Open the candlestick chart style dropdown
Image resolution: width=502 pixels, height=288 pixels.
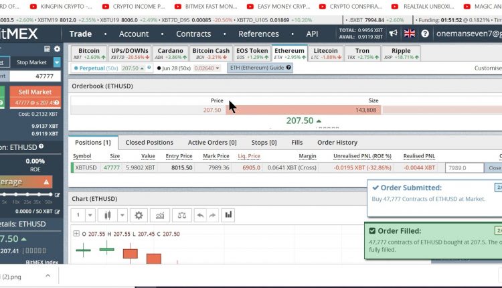122,215
